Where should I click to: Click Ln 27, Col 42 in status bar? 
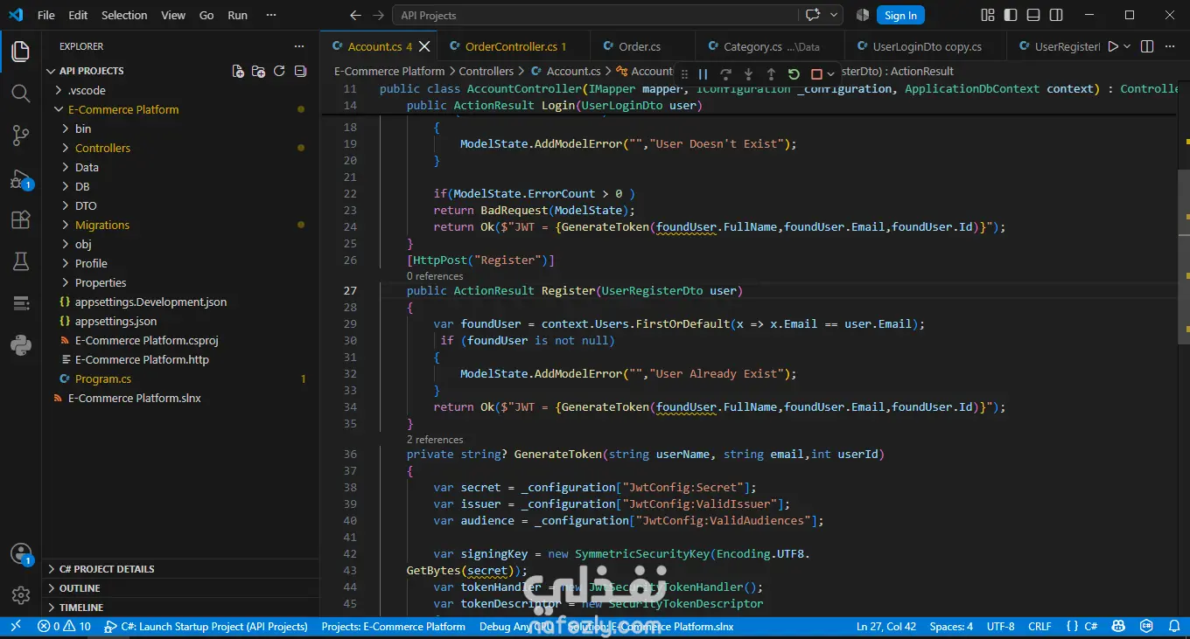coord(886,627)
